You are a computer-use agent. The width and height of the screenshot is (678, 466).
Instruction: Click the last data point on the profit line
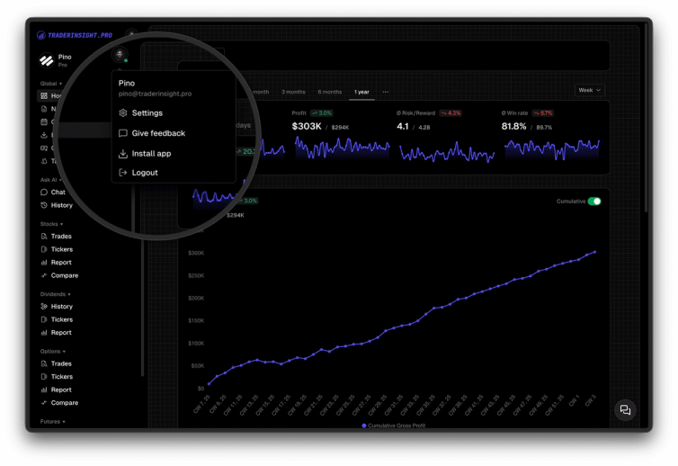[x=595, y=252]
